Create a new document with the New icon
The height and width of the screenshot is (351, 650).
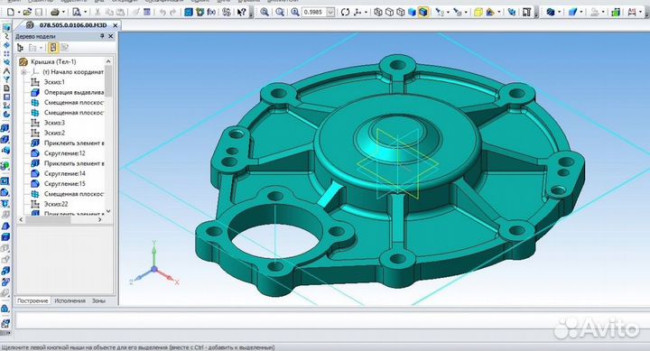pos(11,12)
